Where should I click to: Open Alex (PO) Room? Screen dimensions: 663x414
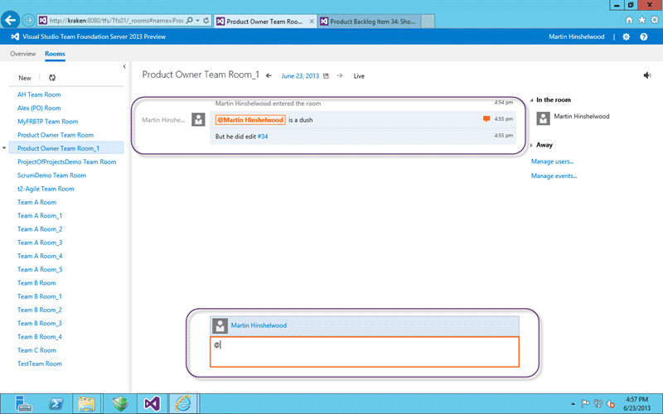(39, 108)
